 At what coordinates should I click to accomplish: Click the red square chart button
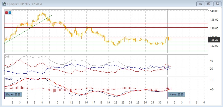pos(7,13)
